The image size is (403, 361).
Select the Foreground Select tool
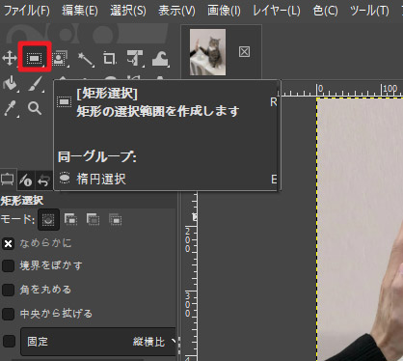coord(60,59)
